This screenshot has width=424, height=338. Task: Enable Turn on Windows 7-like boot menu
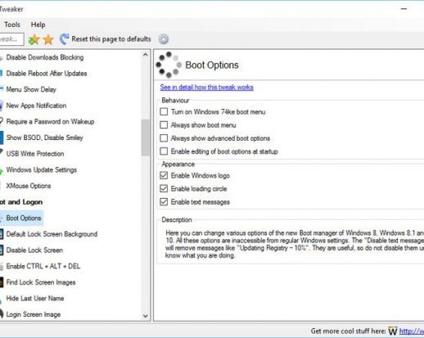164,111
